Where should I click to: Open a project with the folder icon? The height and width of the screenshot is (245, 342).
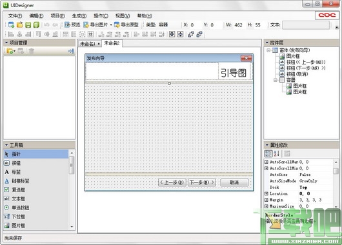(x=19, y=25)
